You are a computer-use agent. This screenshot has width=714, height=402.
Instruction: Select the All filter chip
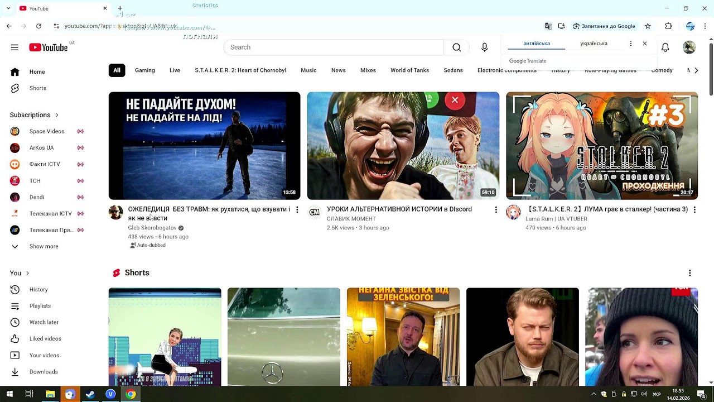[x=117, y=70]
